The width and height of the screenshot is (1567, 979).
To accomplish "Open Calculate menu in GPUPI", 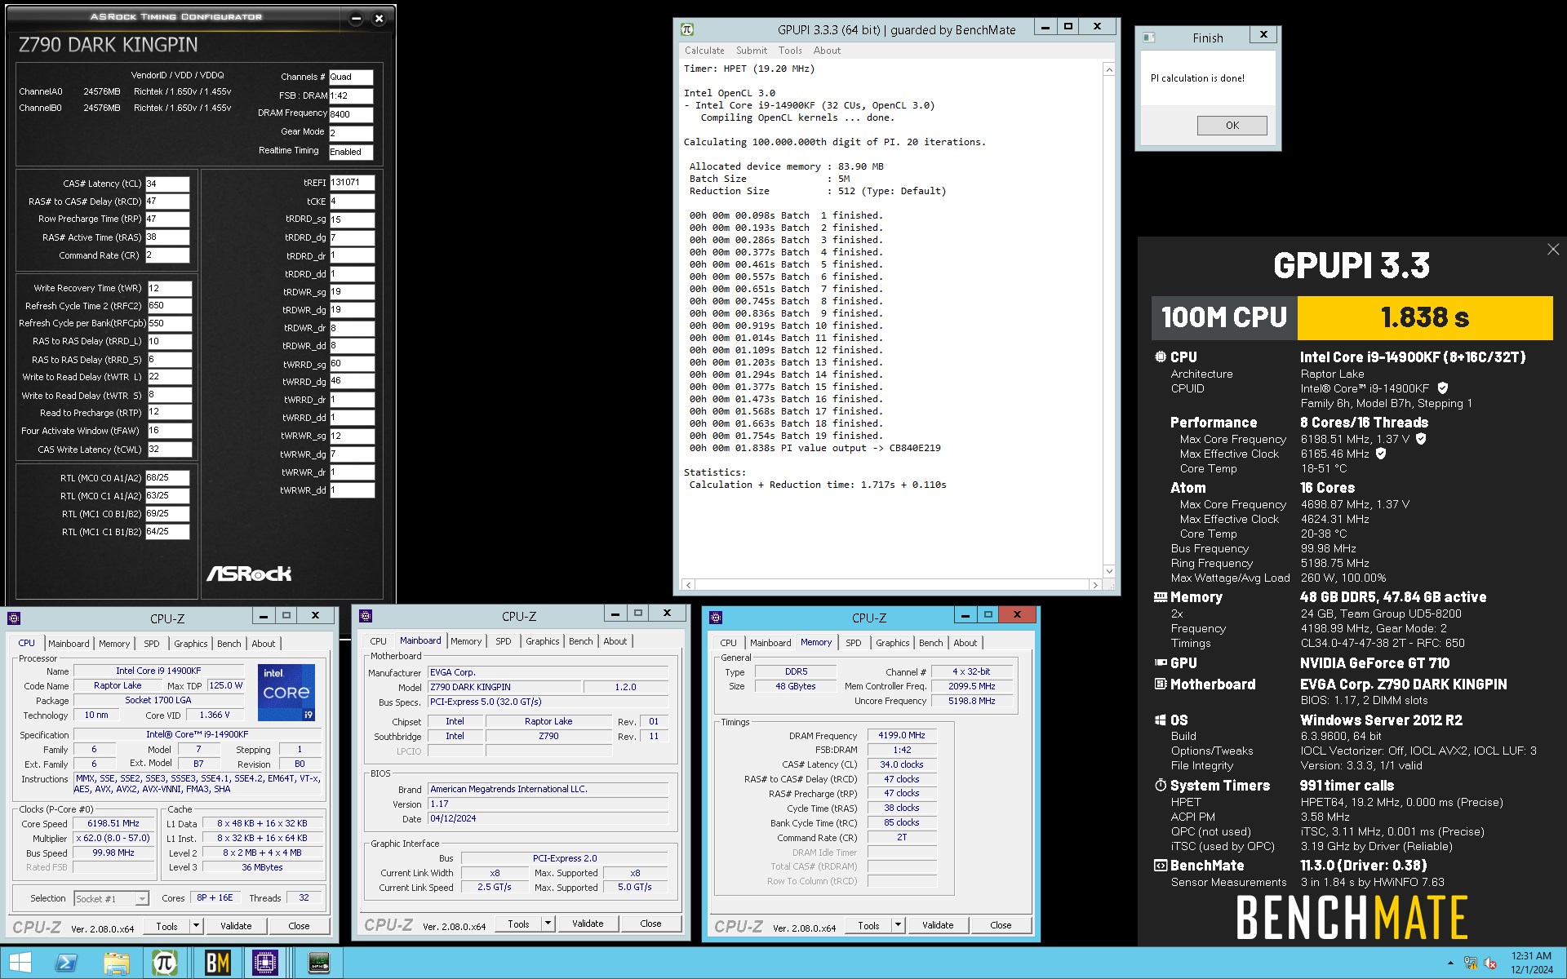I will (x=704, y=51).
